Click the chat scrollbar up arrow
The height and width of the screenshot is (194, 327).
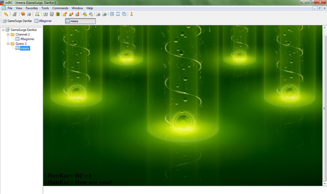click(325, 27)
